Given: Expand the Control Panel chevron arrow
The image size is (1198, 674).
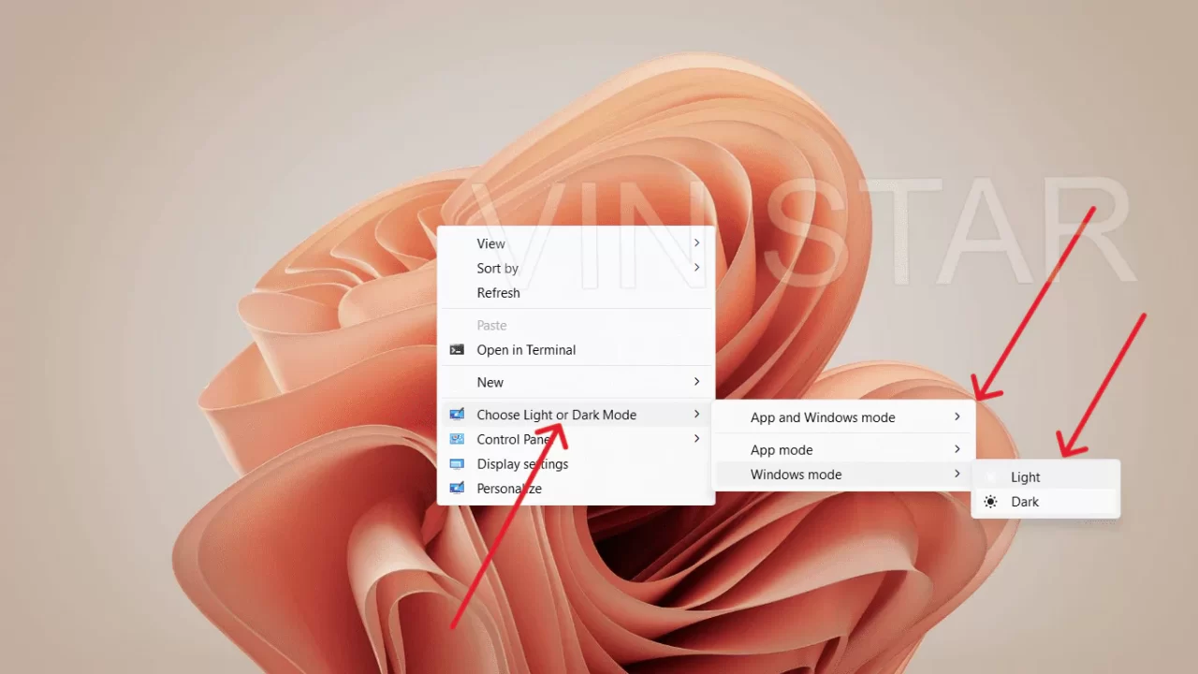Looking at the screenshot, I should pos(696,439).
